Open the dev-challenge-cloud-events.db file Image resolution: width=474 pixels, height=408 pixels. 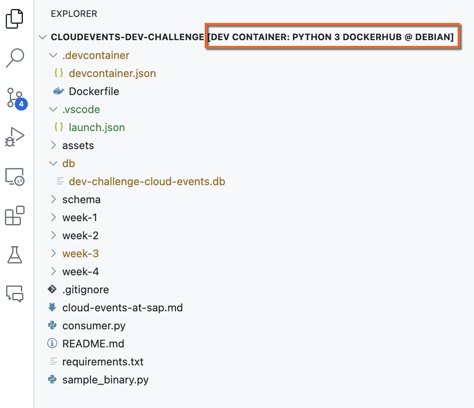(x=147, y=181)
